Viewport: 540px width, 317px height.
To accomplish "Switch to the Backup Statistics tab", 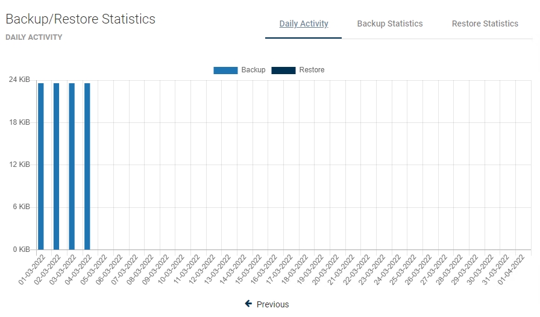I will 390,24.
